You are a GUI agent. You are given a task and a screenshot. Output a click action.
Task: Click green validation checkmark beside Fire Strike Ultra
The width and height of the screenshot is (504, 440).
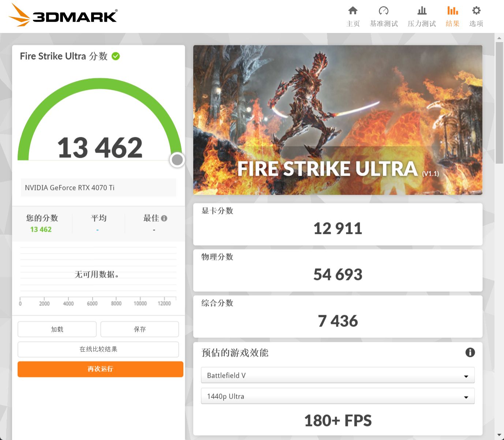[116, 56]
